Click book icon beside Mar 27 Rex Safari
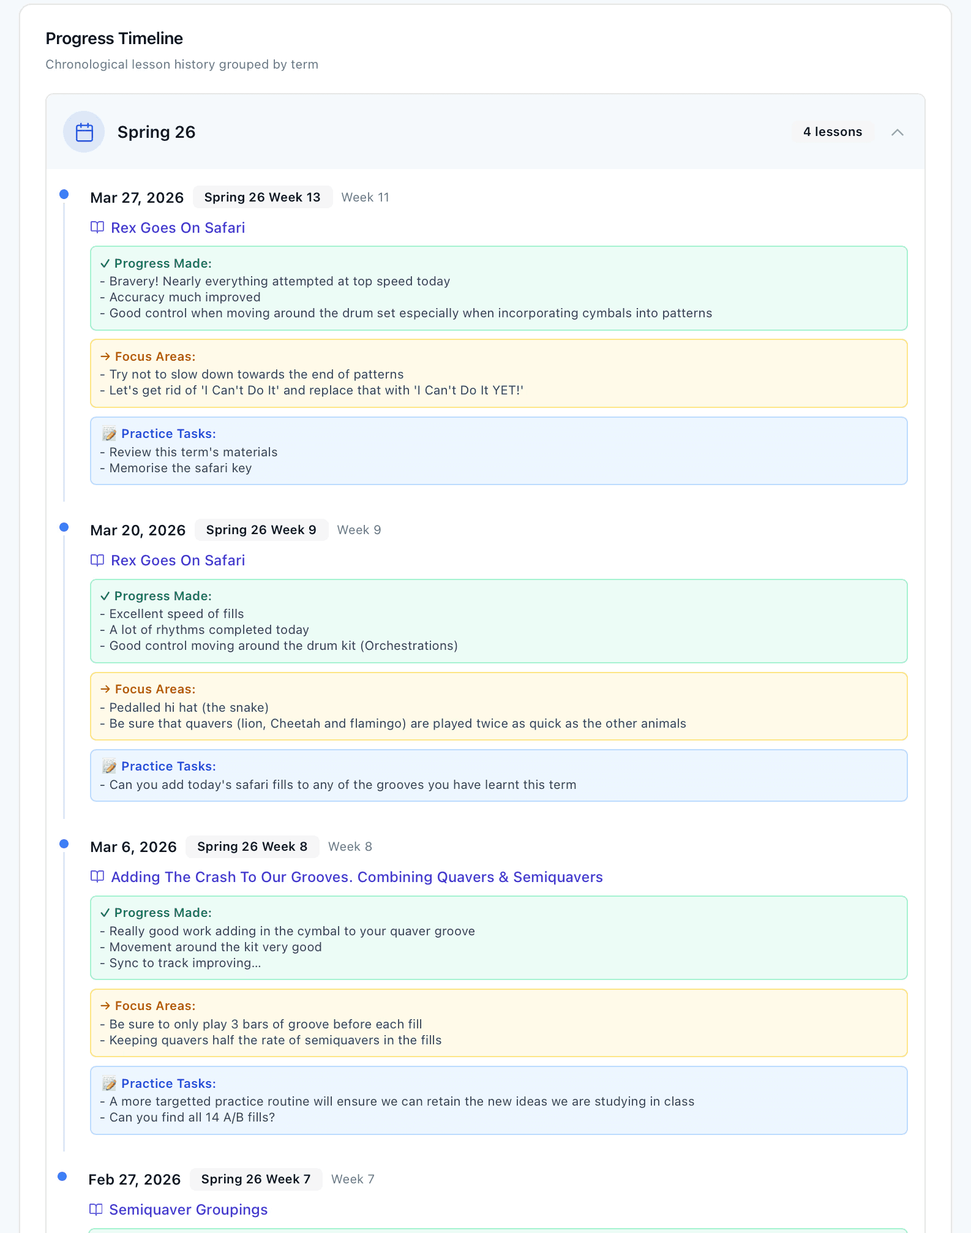The width and height of the screenshot is (971, 1233). pyautogui.click(x=97, y=227)
